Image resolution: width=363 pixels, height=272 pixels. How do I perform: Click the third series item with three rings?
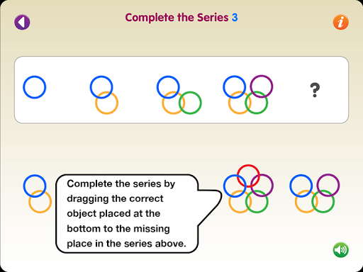pos(179,95)
